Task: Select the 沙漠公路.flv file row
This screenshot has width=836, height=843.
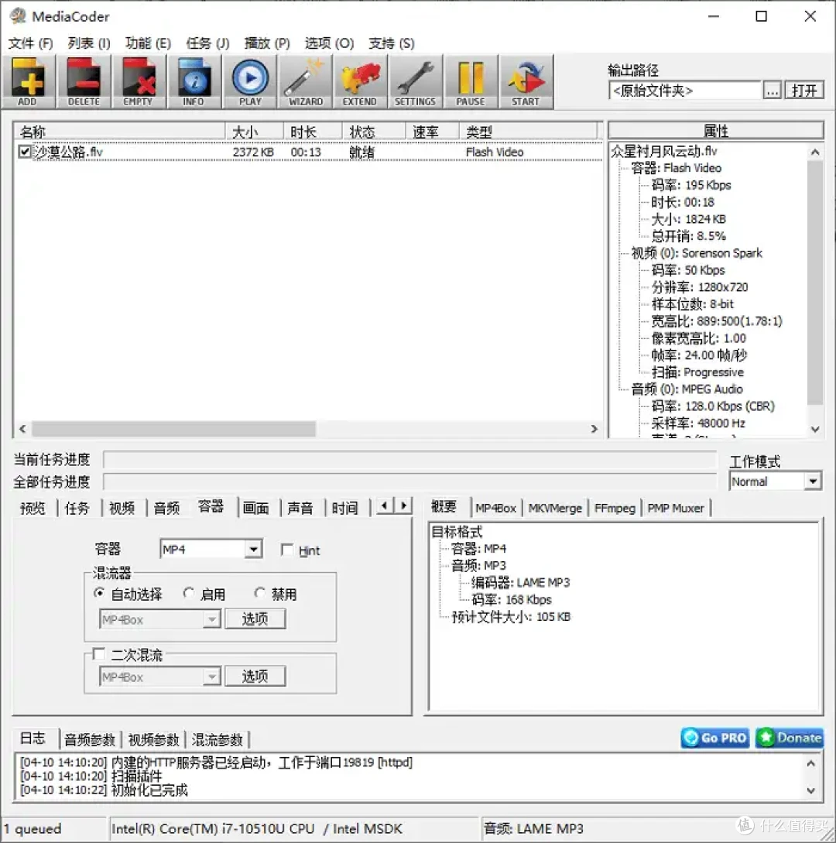Action: pyautogui.click(x=307, y=152)
